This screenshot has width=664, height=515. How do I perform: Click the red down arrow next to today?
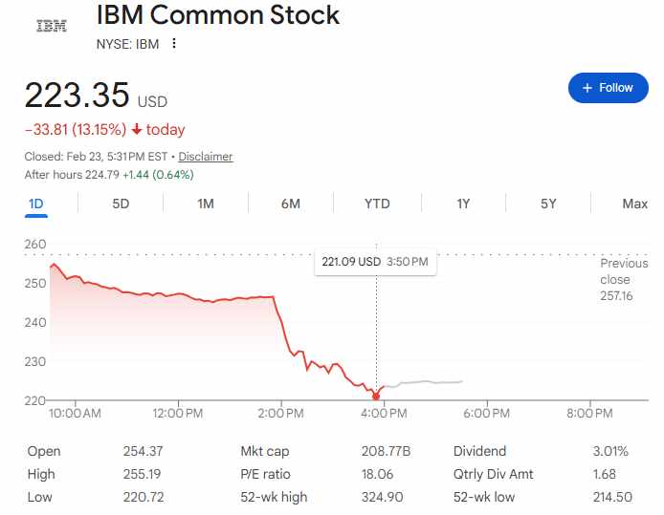[x=137, y=130]
